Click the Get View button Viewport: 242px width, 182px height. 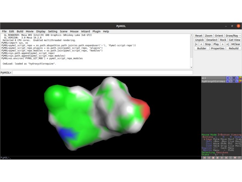click(x=234, y=40)
